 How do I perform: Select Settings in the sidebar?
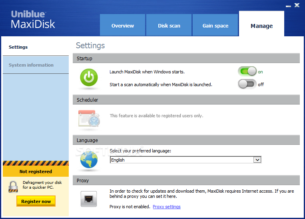(x=36, y=47)
